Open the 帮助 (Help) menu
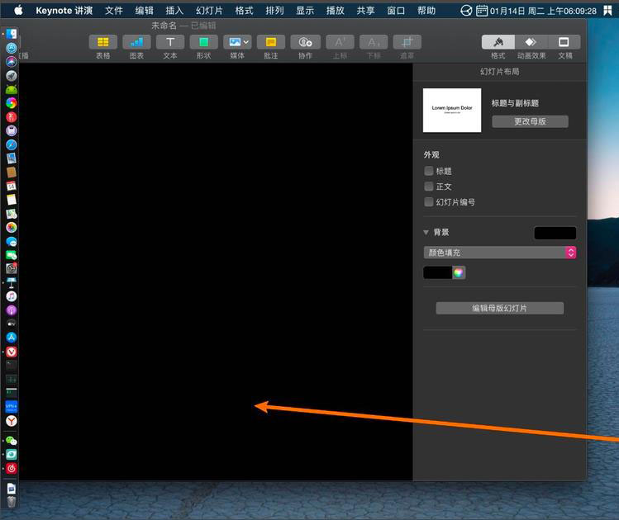Image resolution: width=619 pixels, height=520 pixels. coord(426,10)
